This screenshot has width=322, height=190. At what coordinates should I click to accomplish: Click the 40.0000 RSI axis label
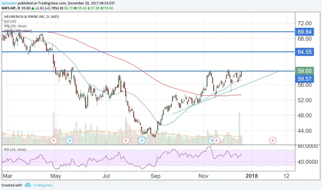[307, 162]
